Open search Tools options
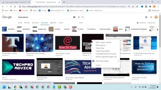 coord(81,23)
